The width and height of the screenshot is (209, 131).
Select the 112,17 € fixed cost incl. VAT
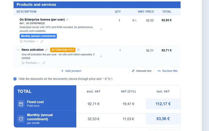point(163,104)
